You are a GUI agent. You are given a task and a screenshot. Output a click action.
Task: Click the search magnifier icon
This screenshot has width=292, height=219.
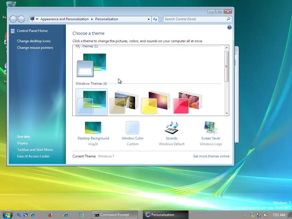[228, 19]
